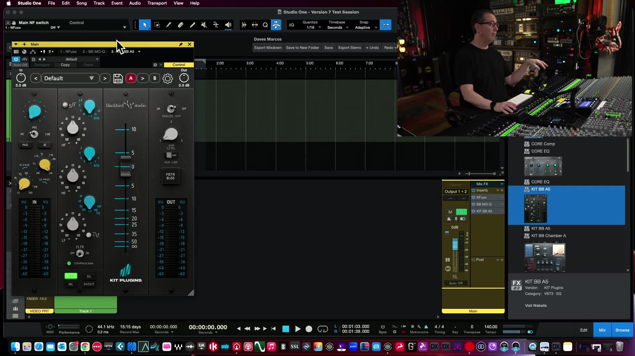Click the Q quantize button in toolbar

pyautogui.click(x=265, y=25)
